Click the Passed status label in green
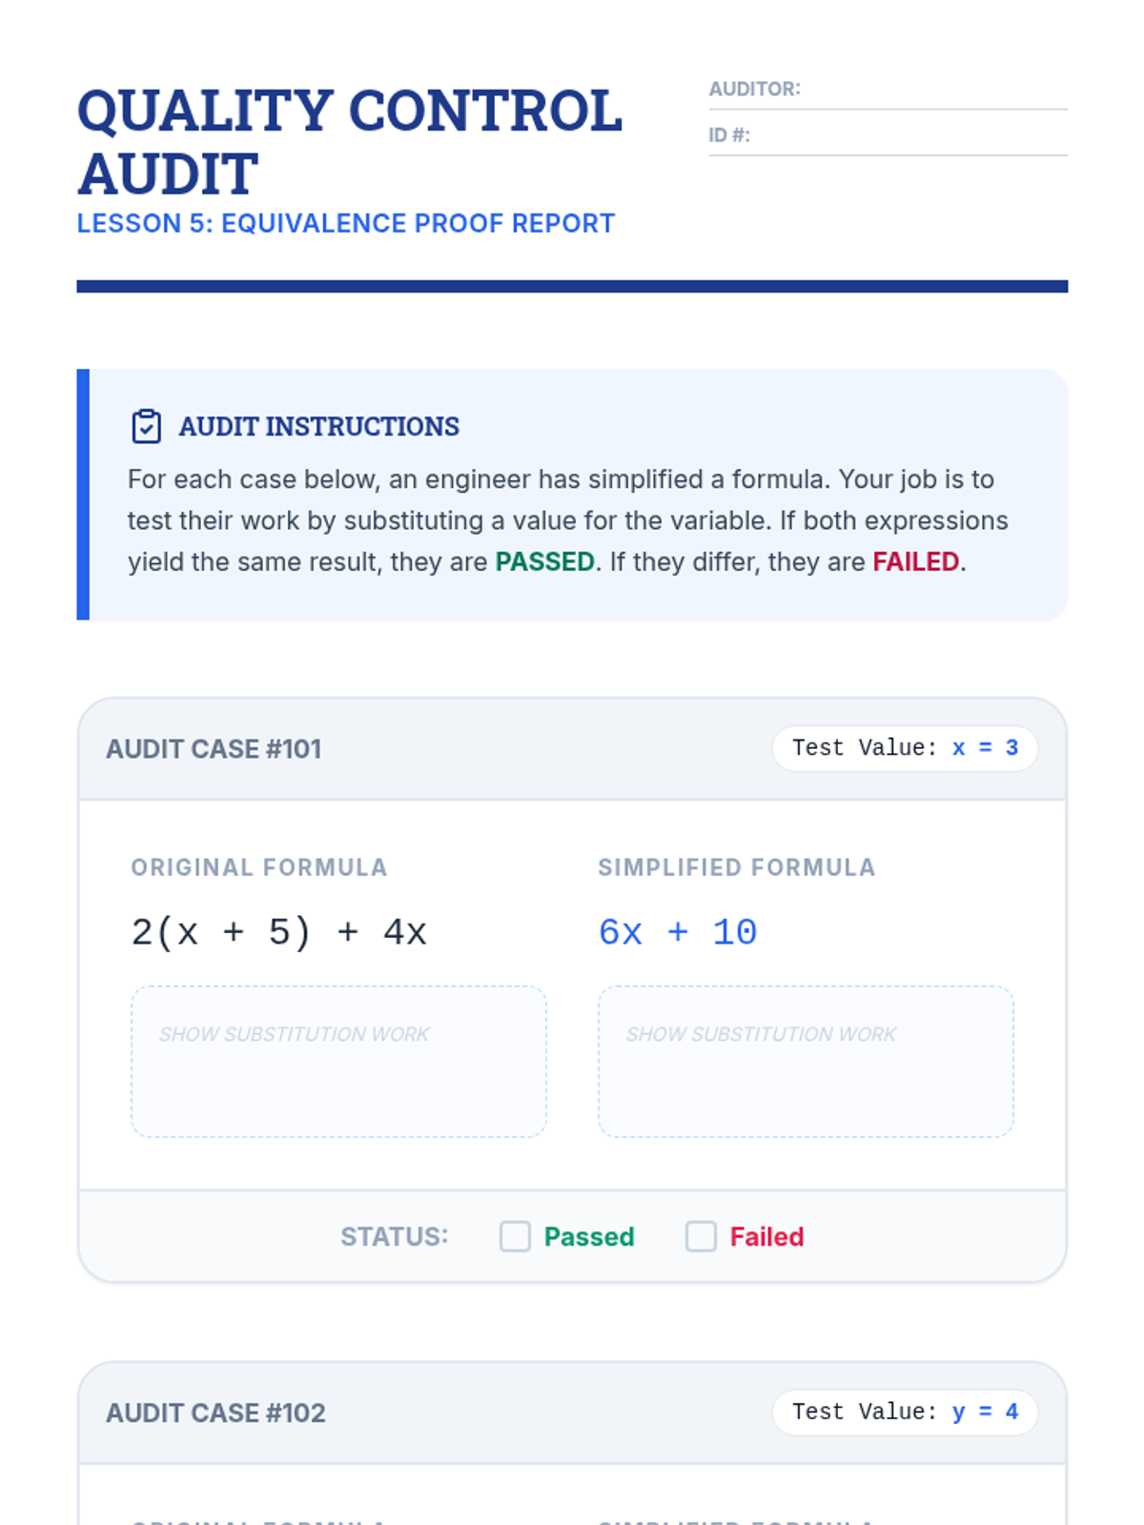The height and width of the screenshot is (1525, 1144). click(x=589, y=1236)
